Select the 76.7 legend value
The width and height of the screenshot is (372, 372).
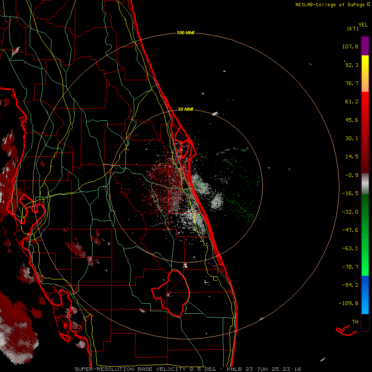coord(352,83)
